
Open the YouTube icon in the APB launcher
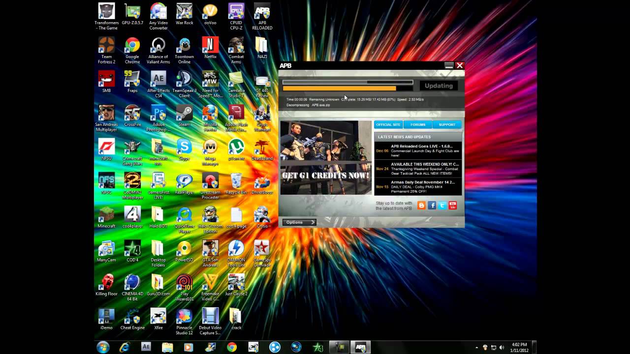point(453,206)
